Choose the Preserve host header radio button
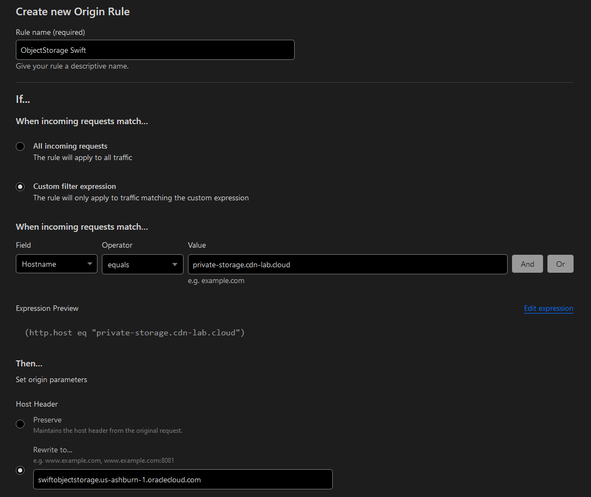 (x=20, y=424)
